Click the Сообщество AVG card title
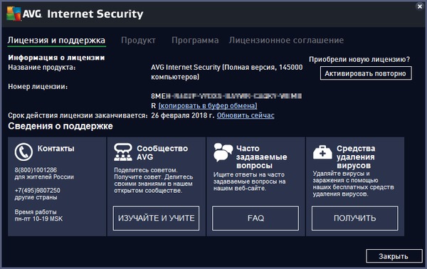Viewport: 427px width, 269px height. click(x=162, y=152)
